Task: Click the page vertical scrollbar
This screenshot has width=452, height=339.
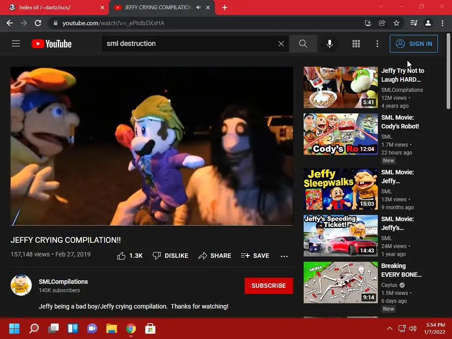Action: [448, 71]
